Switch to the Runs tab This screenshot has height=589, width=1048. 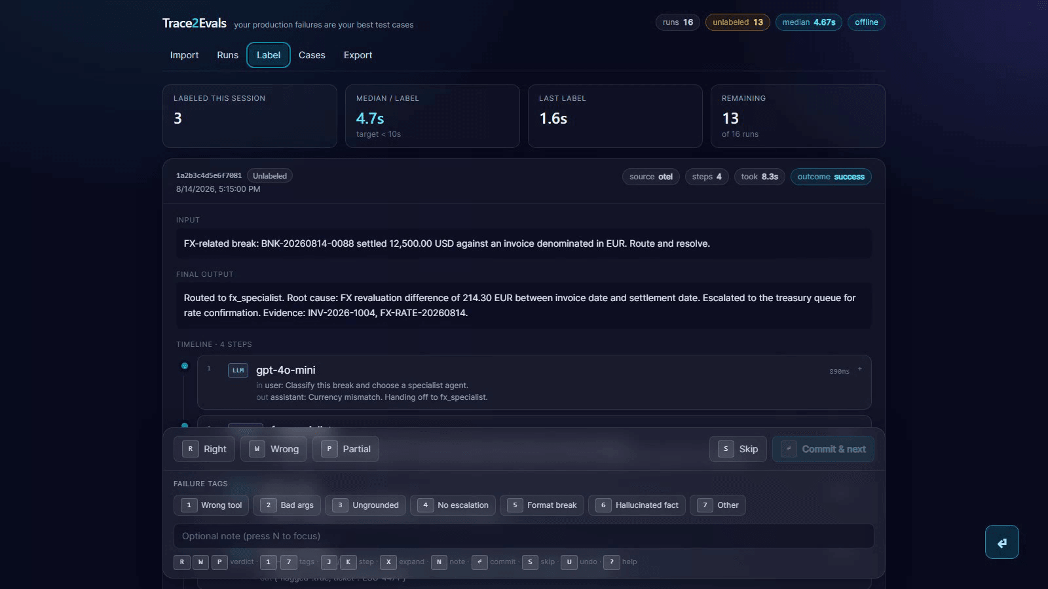click(x=227, y=55)
